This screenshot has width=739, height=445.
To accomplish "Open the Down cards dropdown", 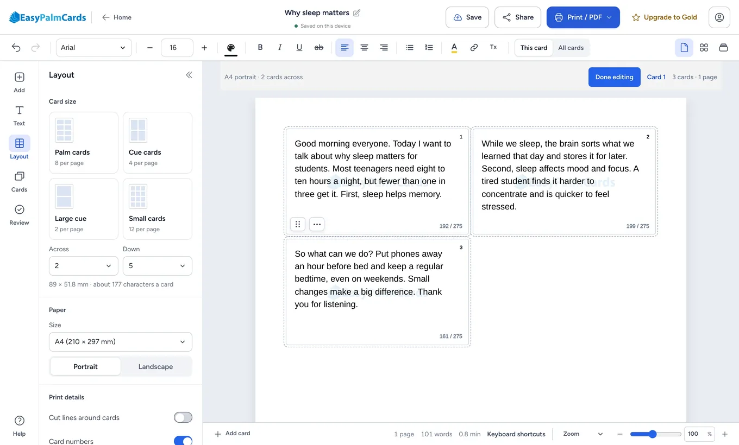I will [158, 266].
